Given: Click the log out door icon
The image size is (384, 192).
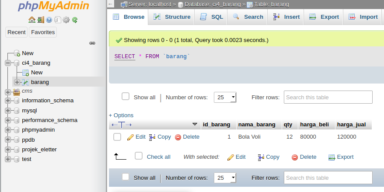Looking at the screenshot, I should point(41,20).
